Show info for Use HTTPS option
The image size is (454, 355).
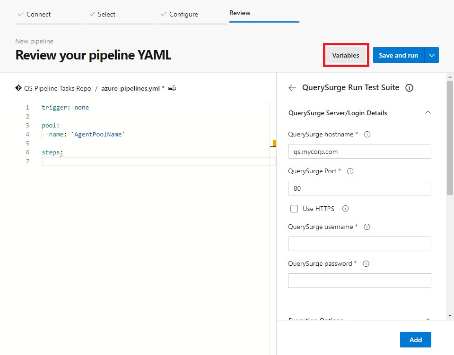(345, 209)
